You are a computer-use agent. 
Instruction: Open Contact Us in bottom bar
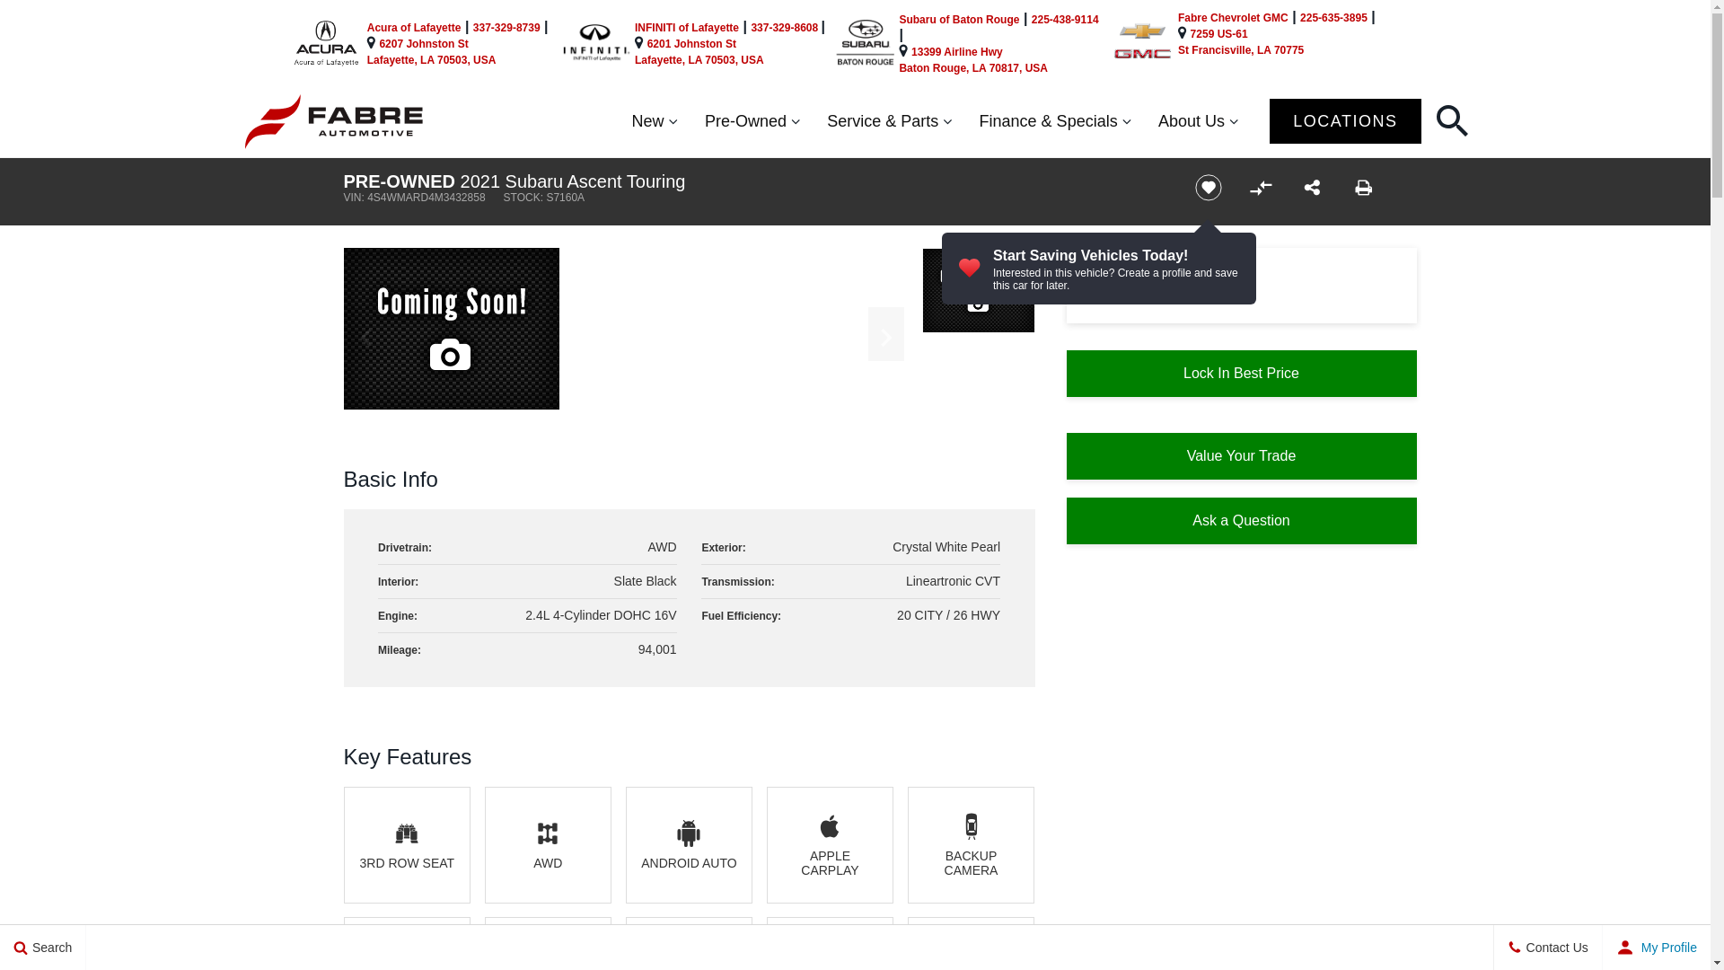click(1548, 948)
